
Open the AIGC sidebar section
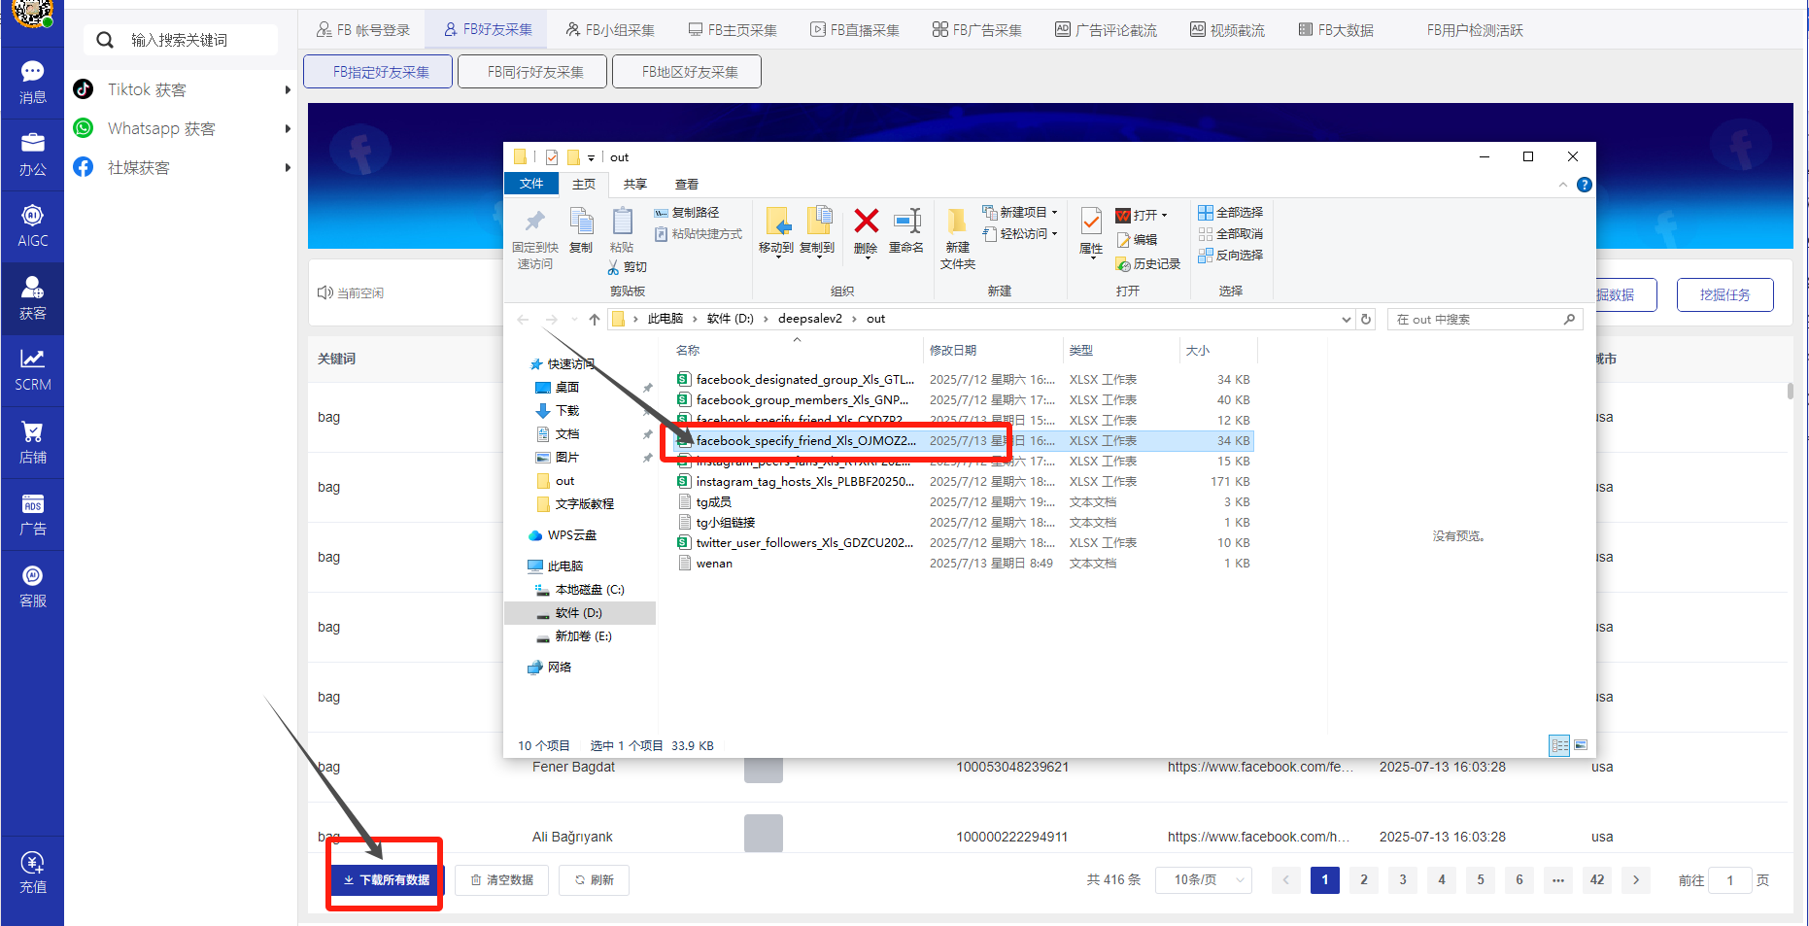coord(32,226)
